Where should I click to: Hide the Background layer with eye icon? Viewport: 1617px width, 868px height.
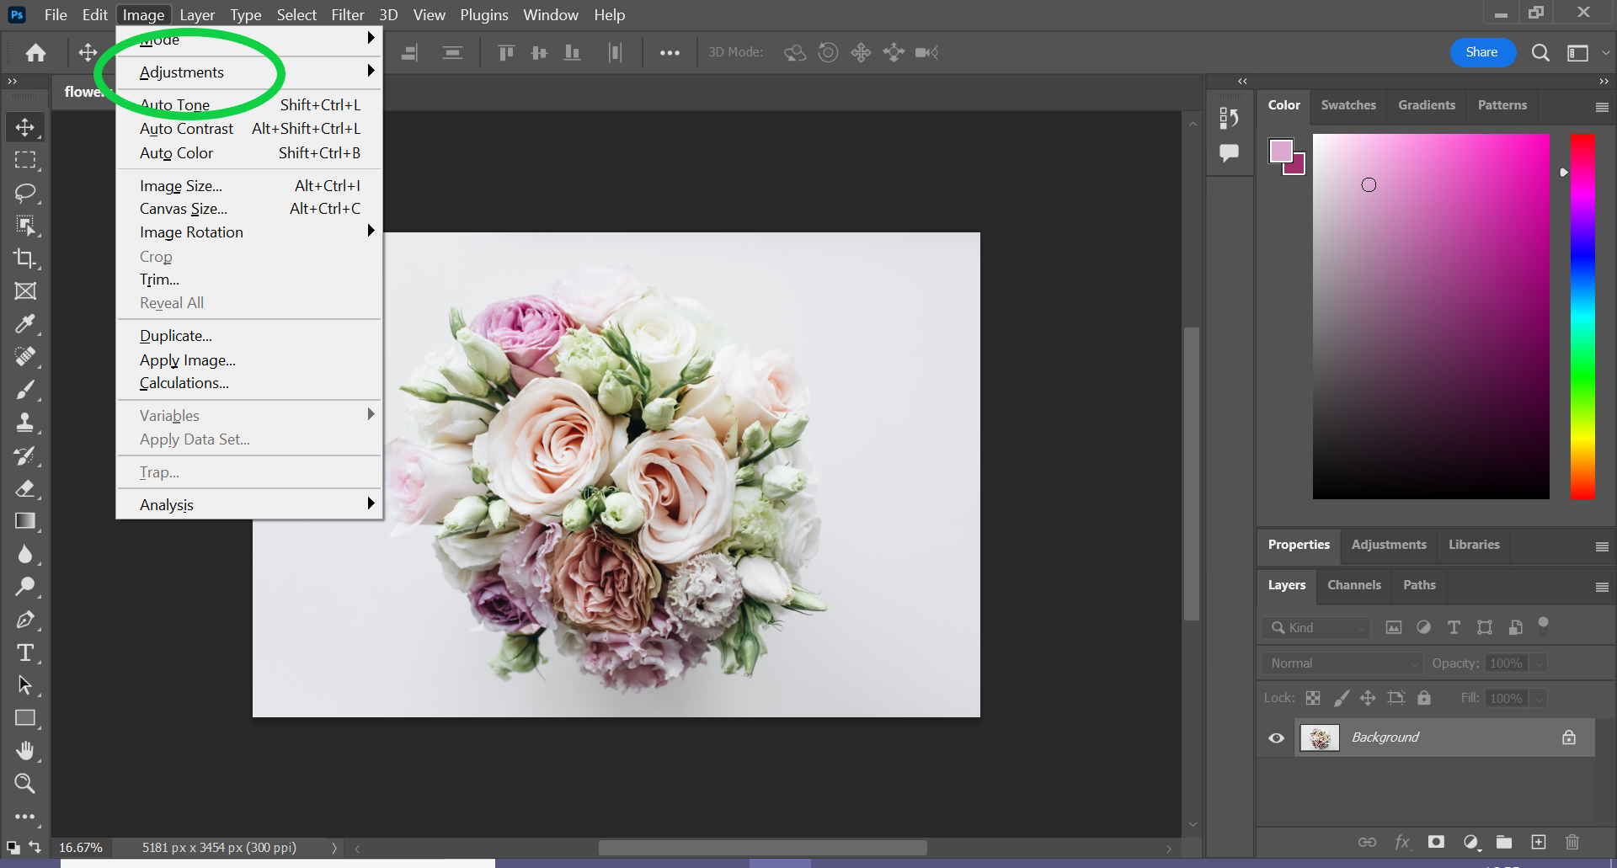[1277, 738]
